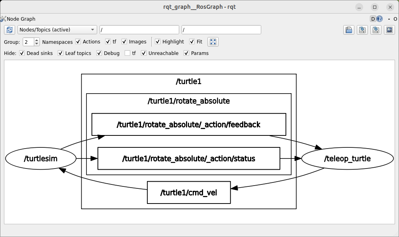The image size is (399, 237).
Task: Click the _action/feedback topic box
Action: [189, 125]
